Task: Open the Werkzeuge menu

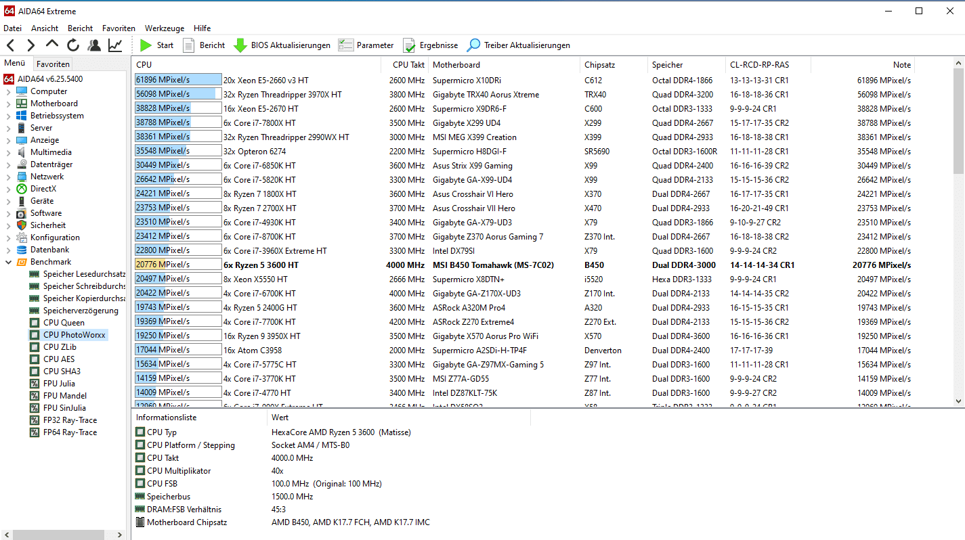Action: [165, 28]
